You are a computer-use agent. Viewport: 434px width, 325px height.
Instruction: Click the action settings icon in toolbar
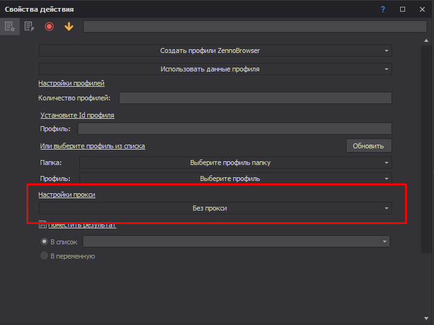point(9,26)
